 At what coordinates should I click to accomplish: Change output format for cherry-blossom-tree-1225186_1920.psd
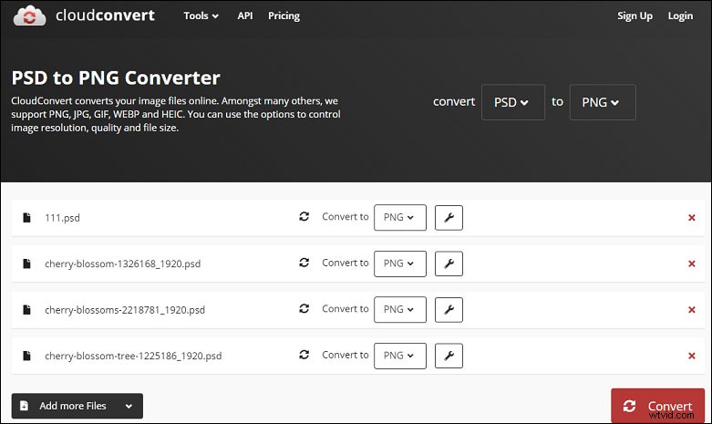tap(400, 356)
